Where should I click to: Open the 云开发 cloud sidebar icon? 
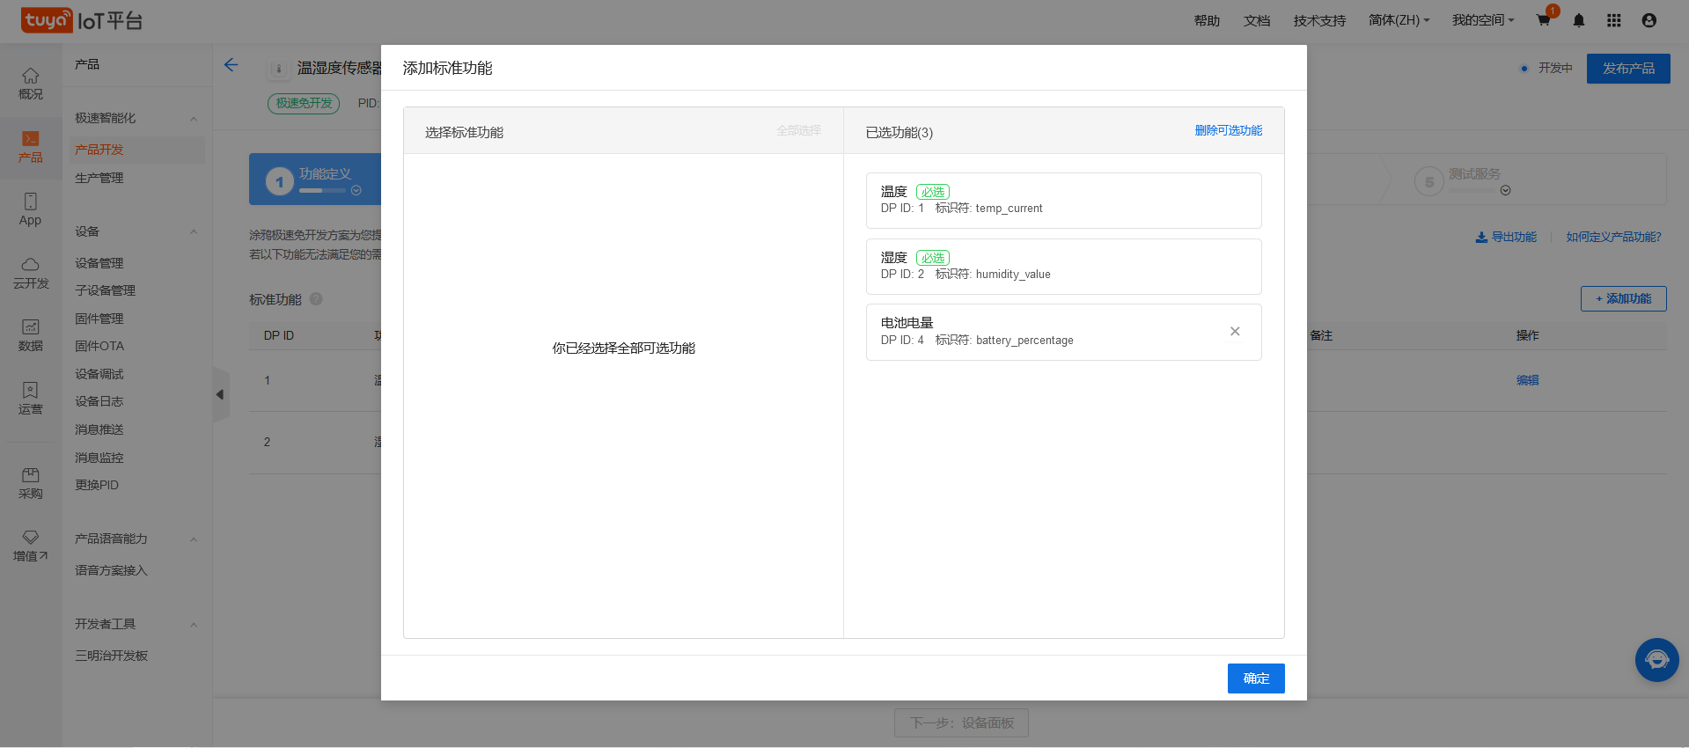(31, 273)
